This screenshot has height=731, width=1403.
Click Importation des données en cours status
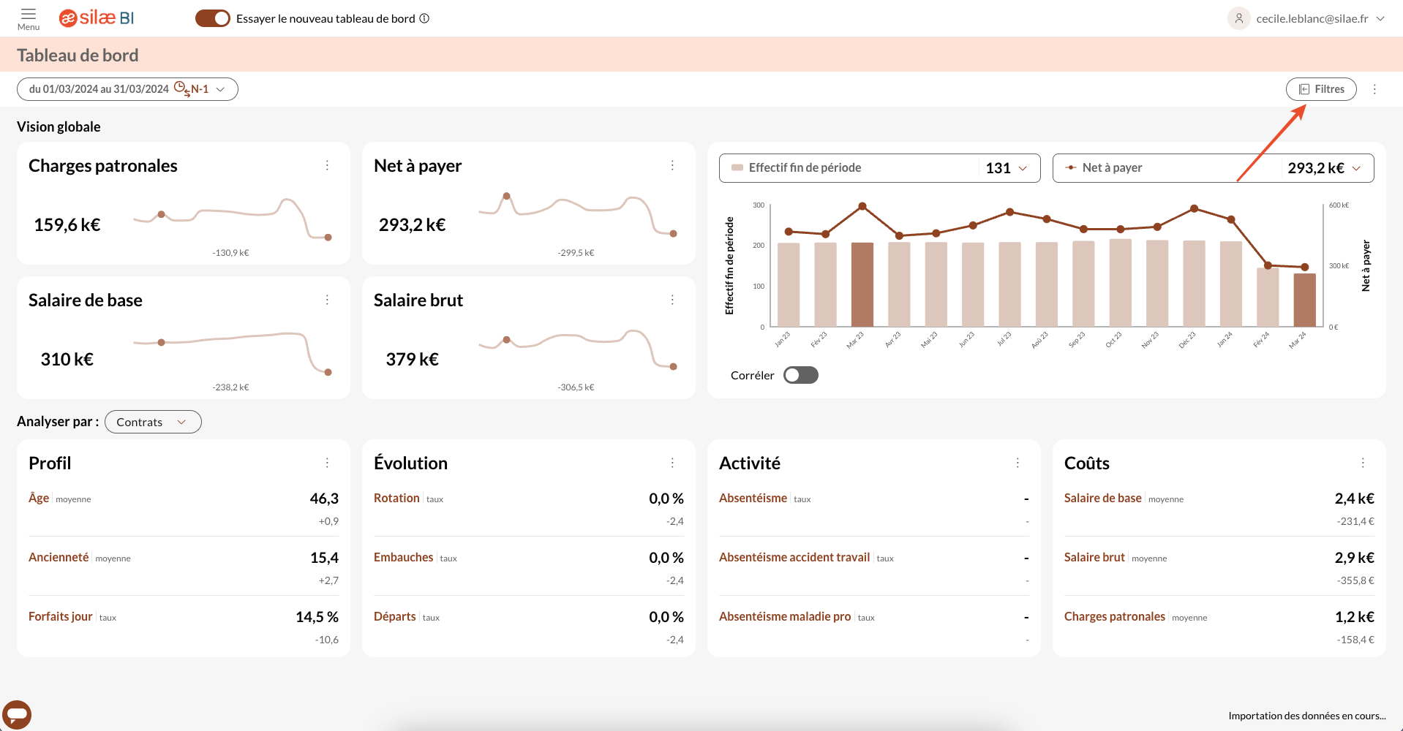point(1307,716)
